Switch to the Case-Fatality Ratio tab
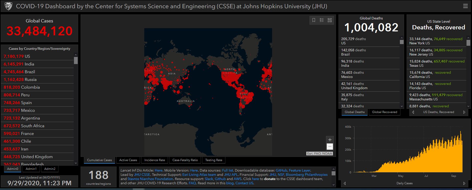Viewport: 472px width, 190px height. coord(185,160)
